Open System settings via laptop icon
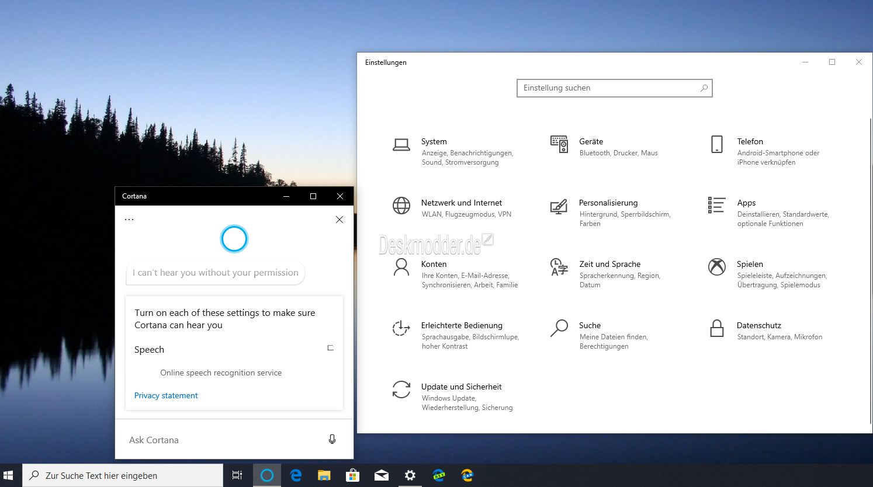The height and width of the screenshot is (487, 873). [401, 145]
